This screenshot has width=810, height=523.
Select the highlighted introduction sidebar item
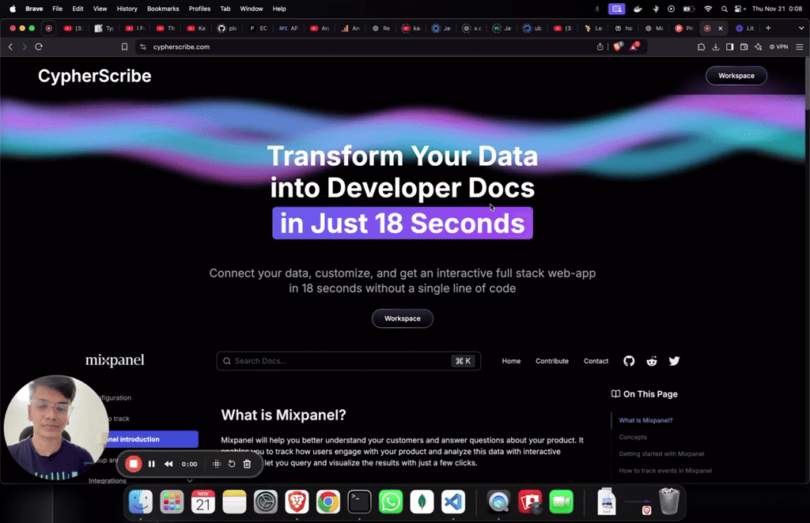(x=151, y=439)
